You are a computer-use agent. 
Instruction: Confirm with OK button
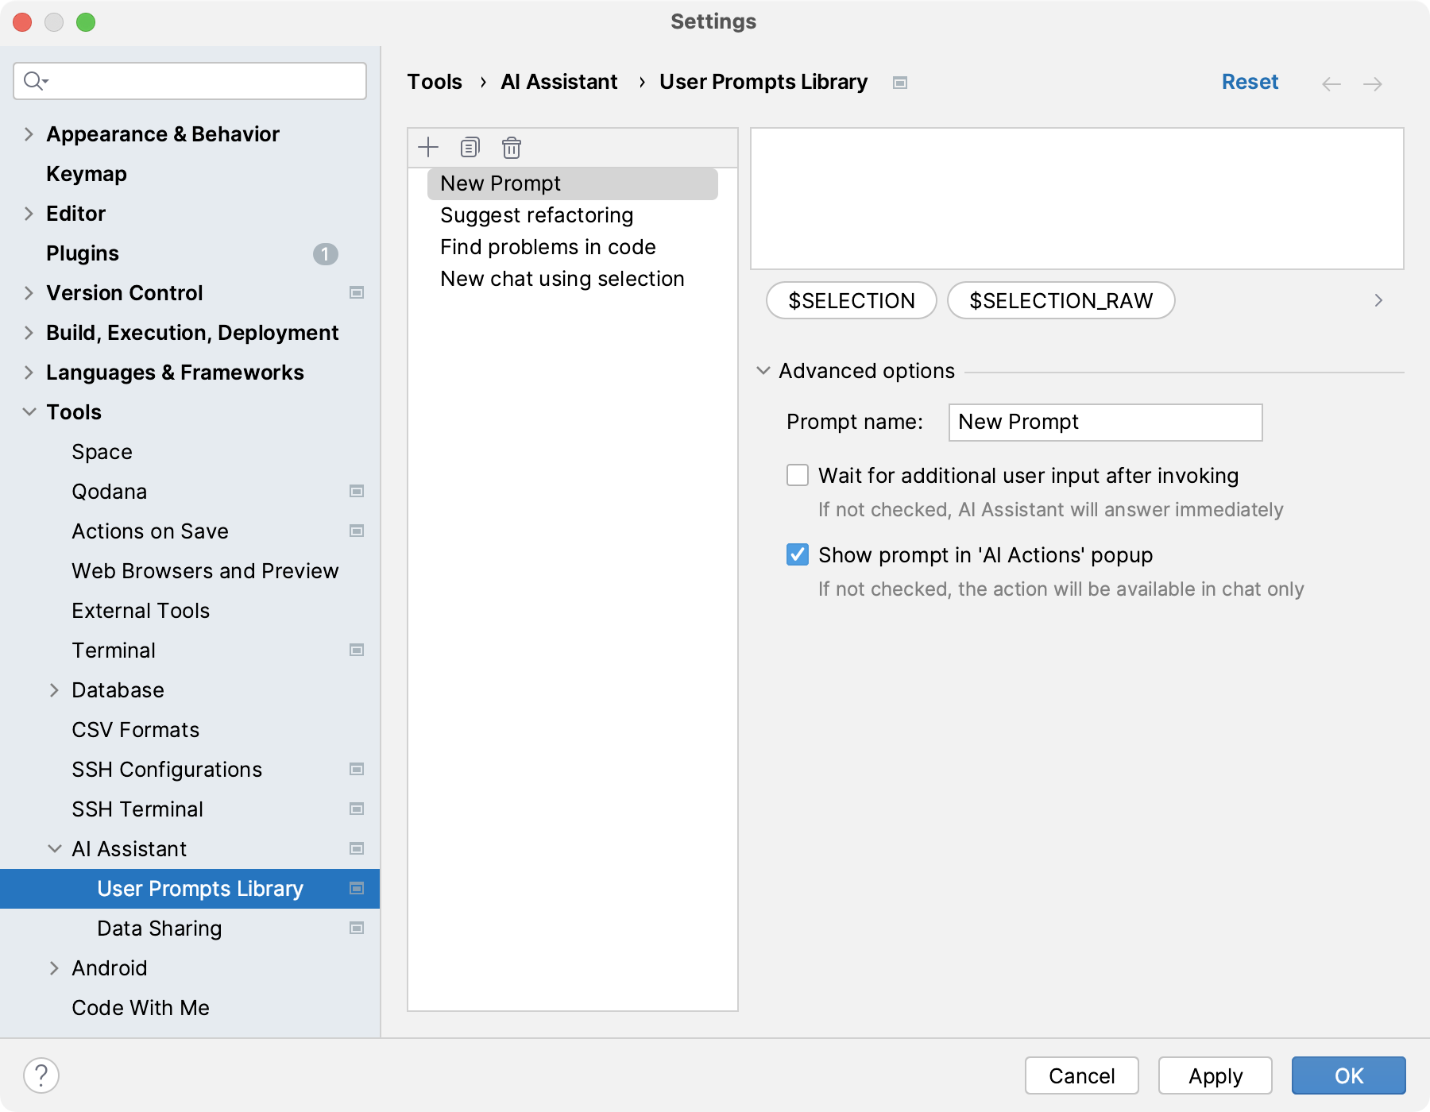coord(1348,1075)
